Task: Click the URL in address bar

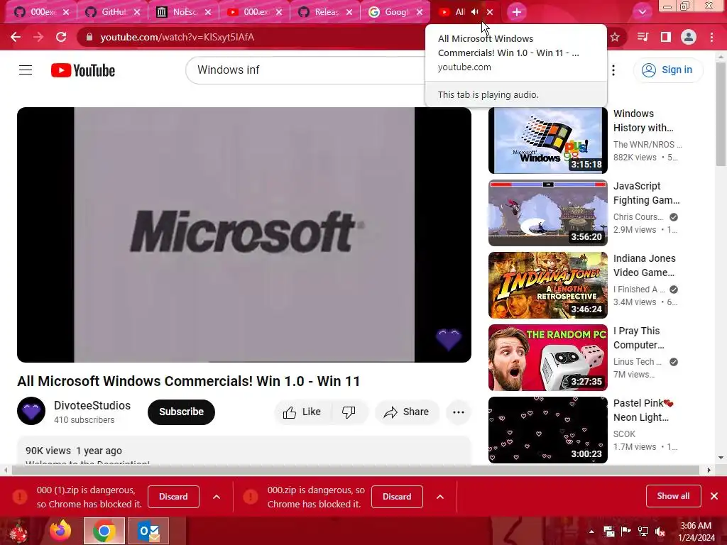Action: 177,37
